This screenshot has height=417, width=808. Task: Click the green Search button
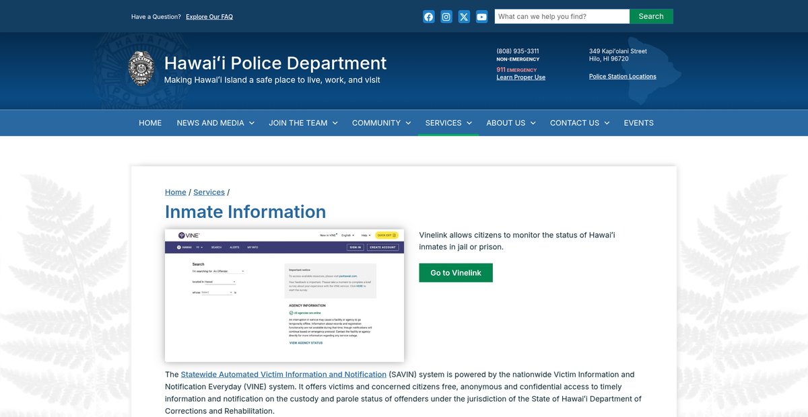pyautogui.click(x=651, y=16)
